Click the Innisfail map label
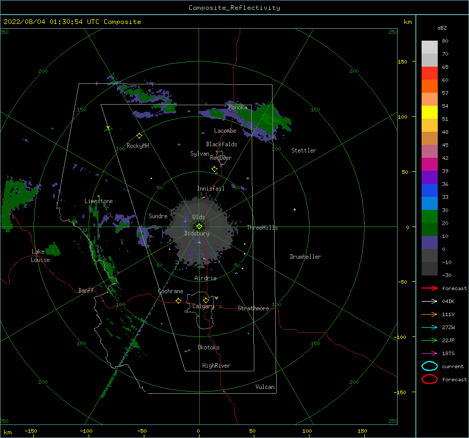This screenshot has width=469, height=438. click(x=211, y=189)
